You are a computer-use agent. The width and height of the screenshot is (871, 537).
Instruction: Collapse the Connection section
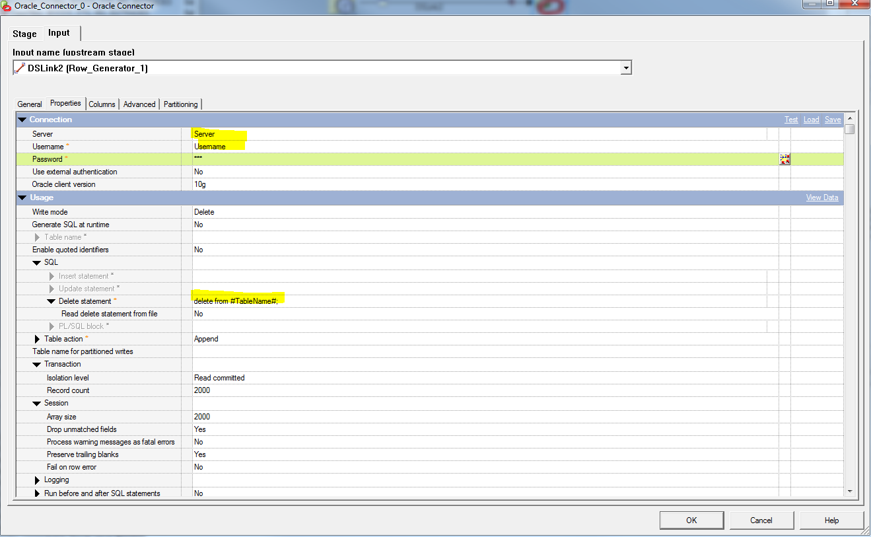(22, 120)
